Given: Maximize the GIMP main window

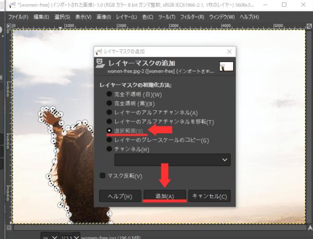Looking at the screenshot, I should click(x=284, y=5).
